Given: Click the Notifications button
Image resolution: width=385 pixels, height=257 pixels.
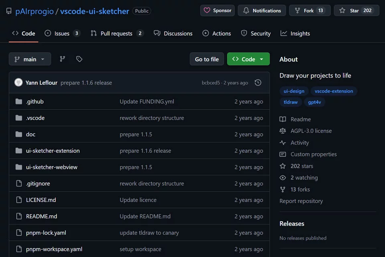Looking at the screenshot, I should [262, 10].
